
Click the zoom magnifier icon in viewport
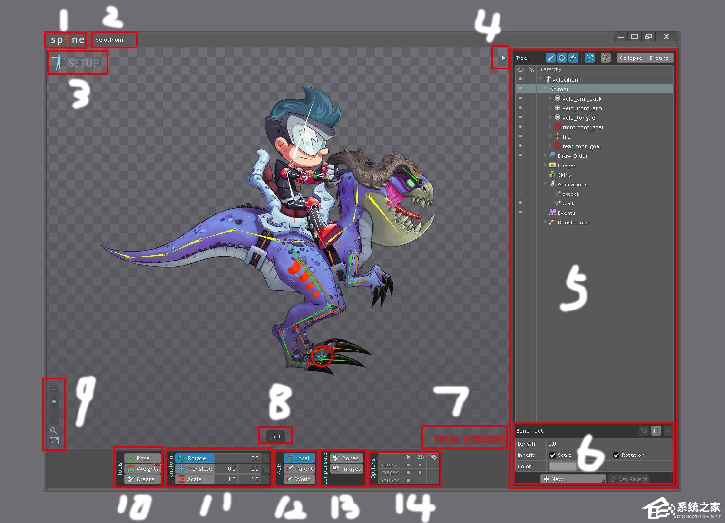click(x=54, y=431)
